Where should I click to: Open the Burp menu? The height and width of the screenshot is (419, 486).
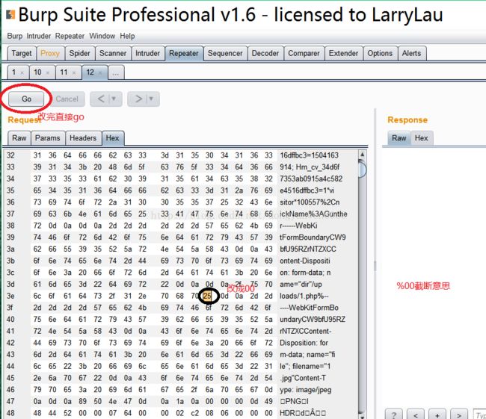click(14, 36)
